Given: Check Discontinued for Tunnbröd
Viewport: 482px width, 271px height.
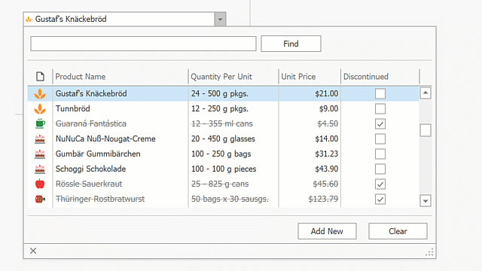Looking at the screenshot, I should 380,108.
